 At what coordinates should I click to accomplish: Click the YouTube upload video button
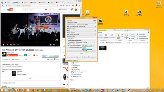click(63, 10)
